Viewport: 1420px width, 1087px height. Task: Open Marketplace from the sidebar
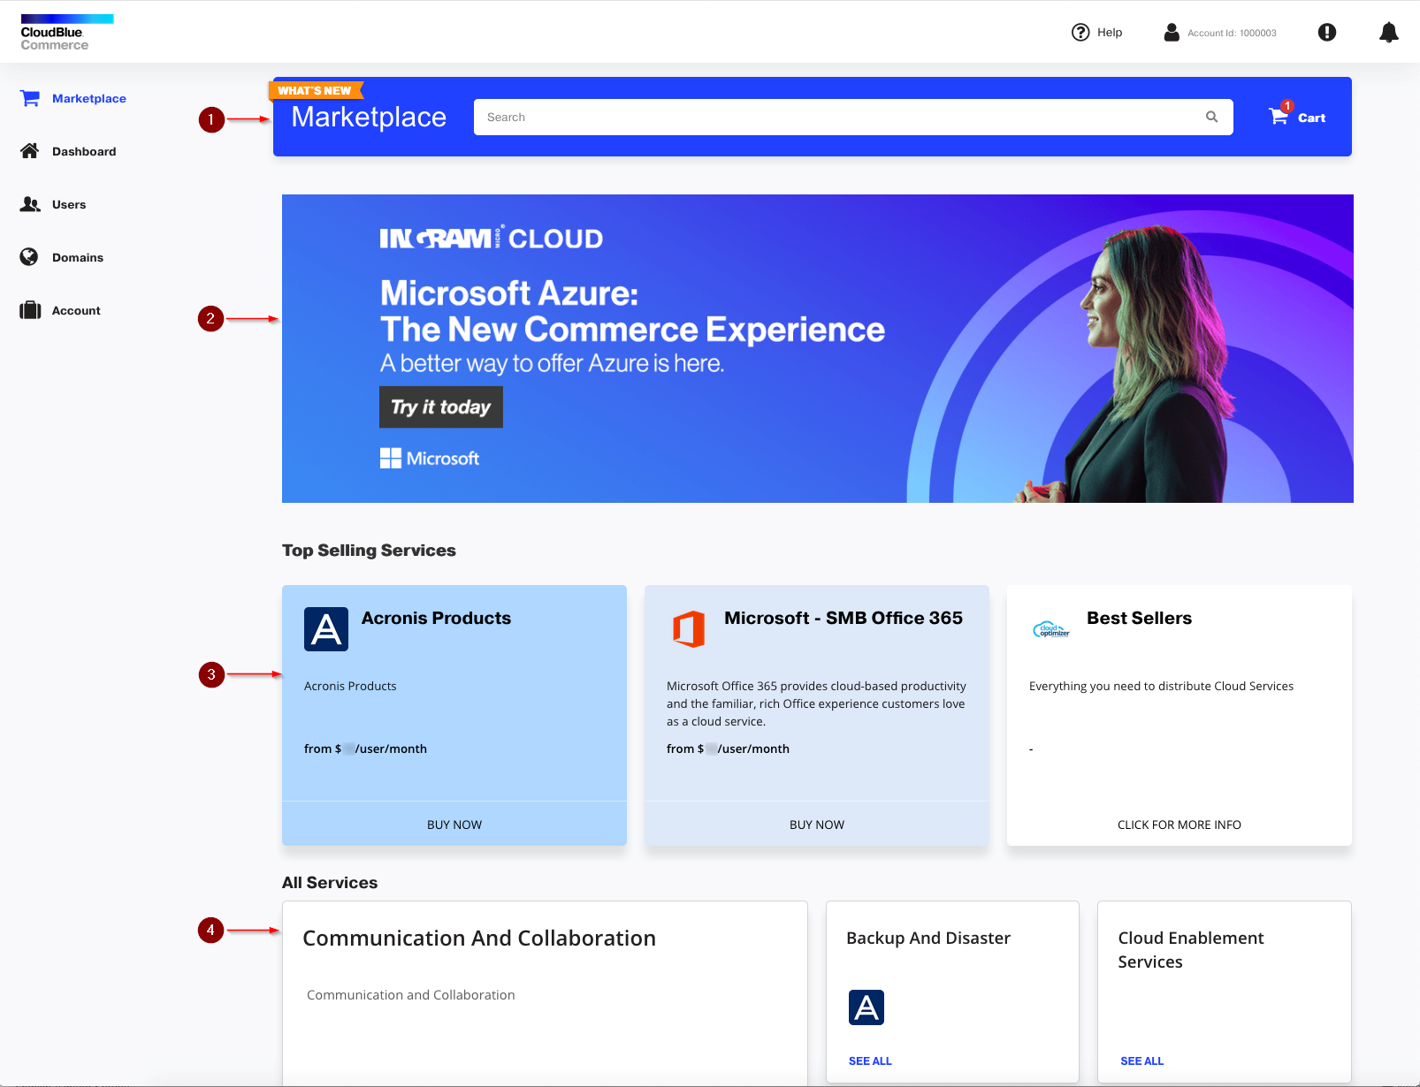pyautogui.click(x=89, y=98)
